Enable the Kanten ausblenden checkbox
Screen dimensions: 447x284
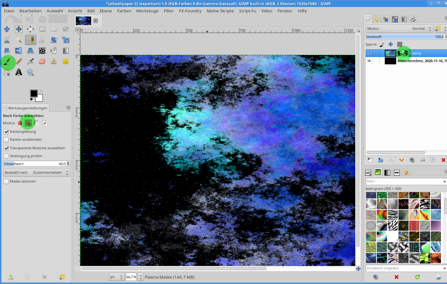[6, 139]
